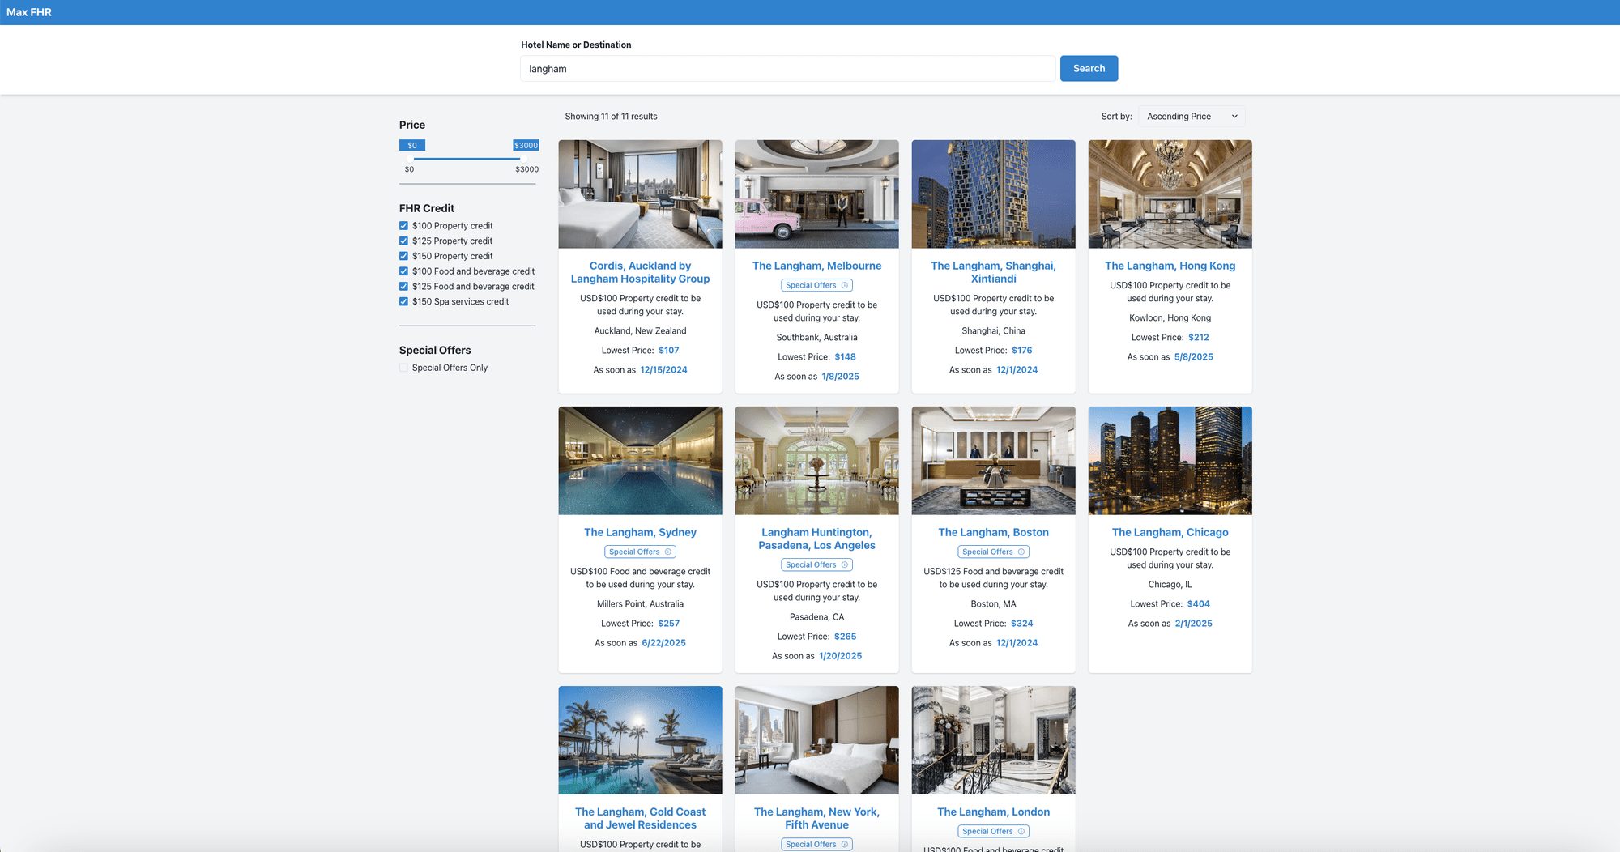Click Shanghai Xintiandi tower photo

pyautogui.click(x=993, y=194)
